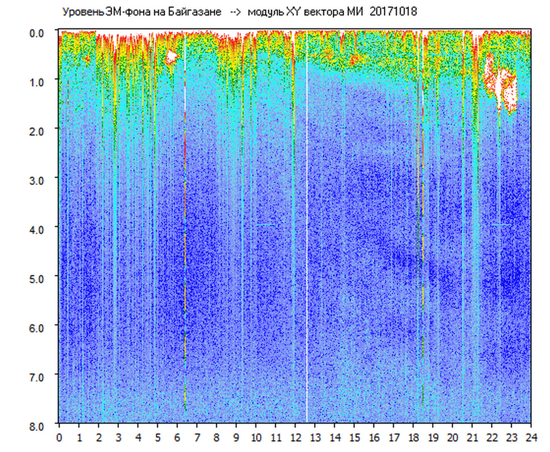Click the date 20171018 in the title
Image resolution: width=550 pixels, height=452 pixels.
pos(393,12)
